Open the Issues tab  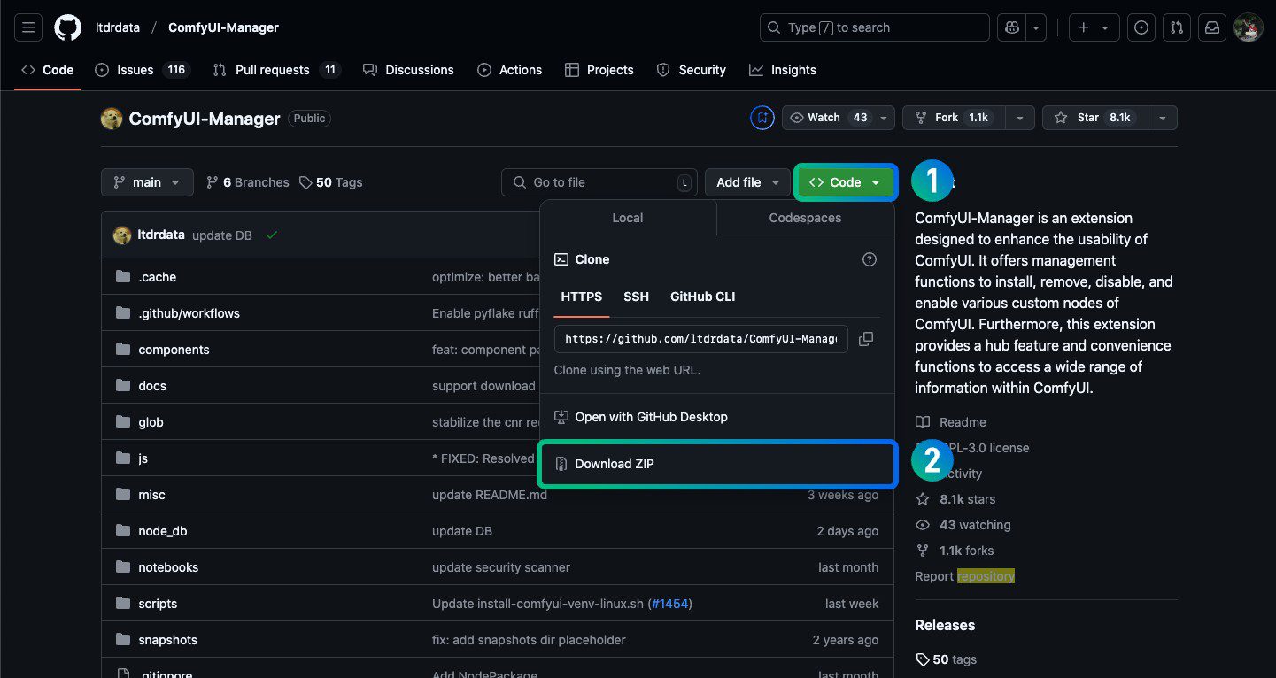142,70
